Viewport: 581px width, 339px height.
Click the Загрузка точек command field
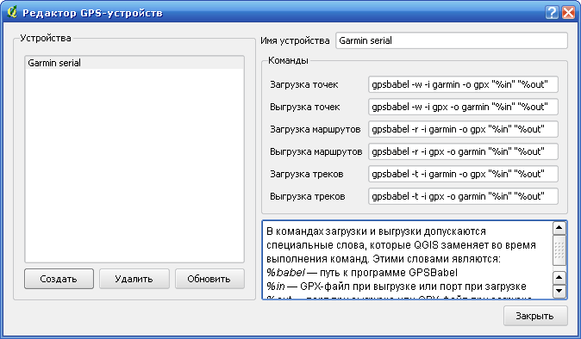click(463, 84)
